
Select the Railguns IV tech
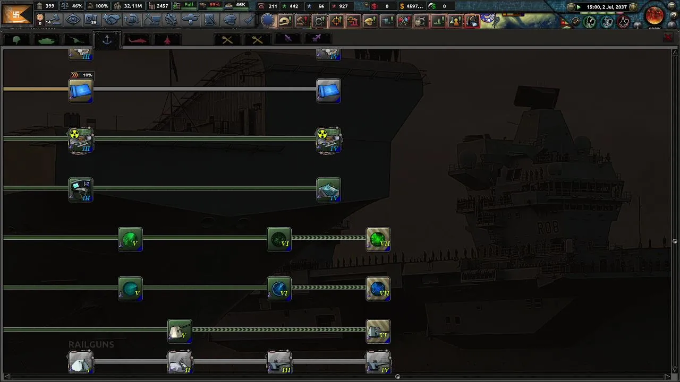coord(378,363)
